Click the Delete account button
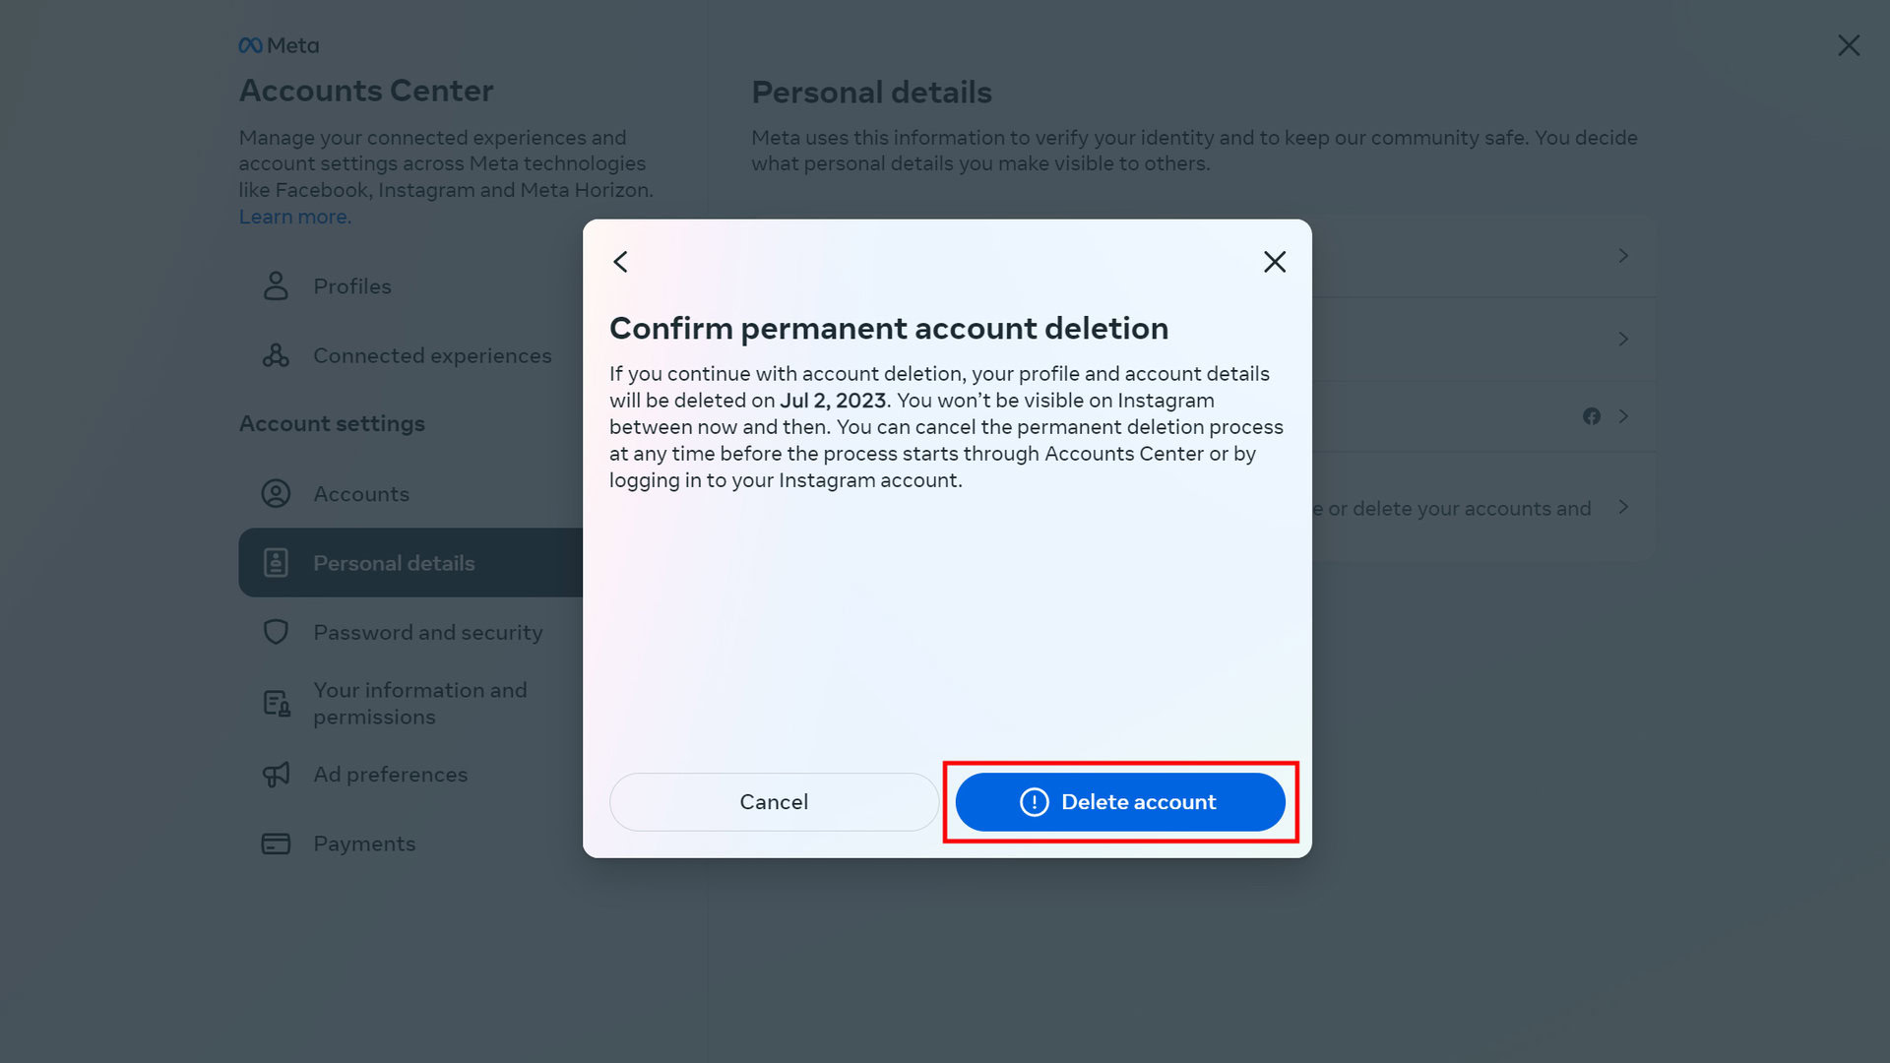1890x1063 pixels. click(x=1119, y=802)
